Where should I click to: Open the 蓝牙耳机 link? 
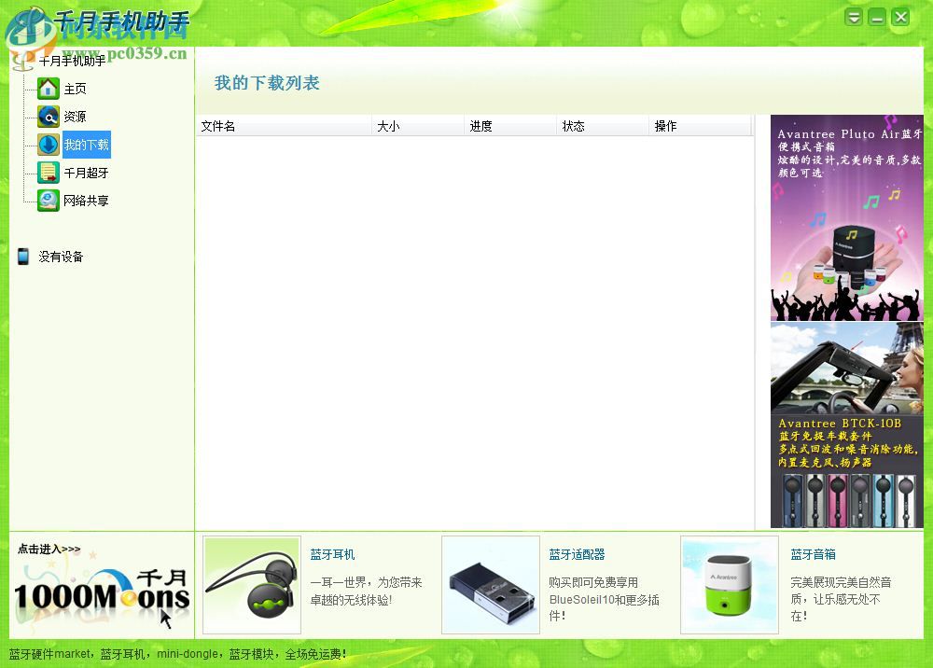[333, 554]
